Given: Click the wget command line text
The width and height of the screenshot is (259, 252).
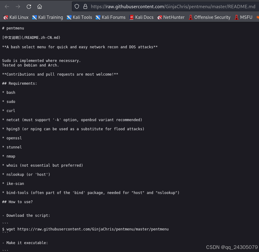Looking at the screenshot, I should tap(85, 229).
